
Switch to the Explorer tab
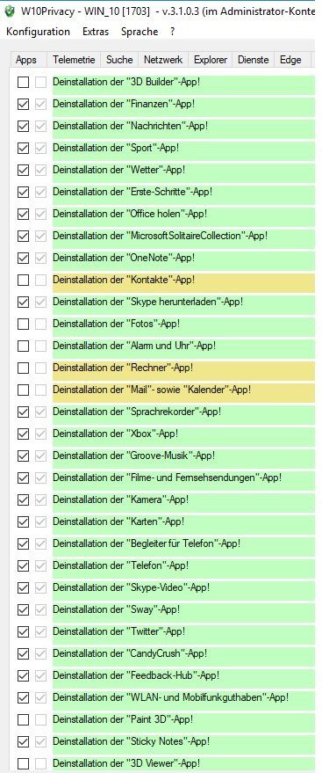coord(211,60)
